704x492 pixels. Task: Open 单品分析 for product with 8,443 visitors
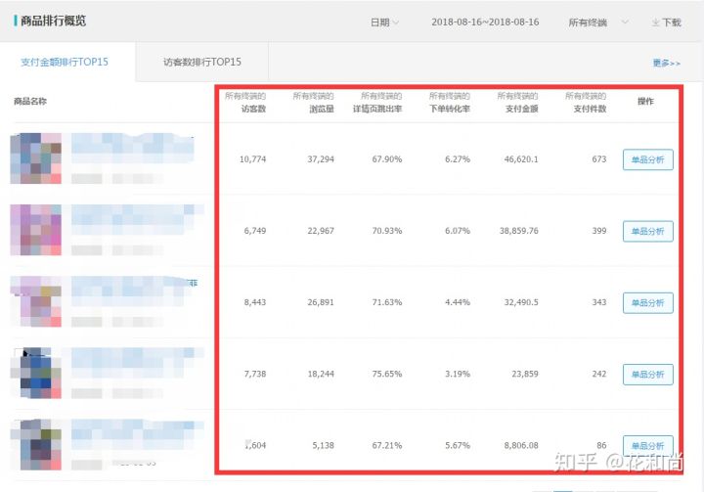647,303
